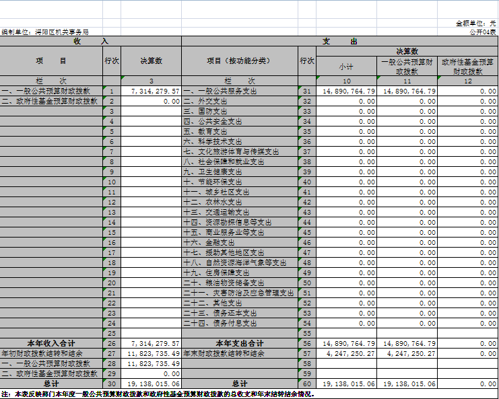Screen dimensions: 499x399
Task: Click the 收入 section header cell
Action: 91,41
